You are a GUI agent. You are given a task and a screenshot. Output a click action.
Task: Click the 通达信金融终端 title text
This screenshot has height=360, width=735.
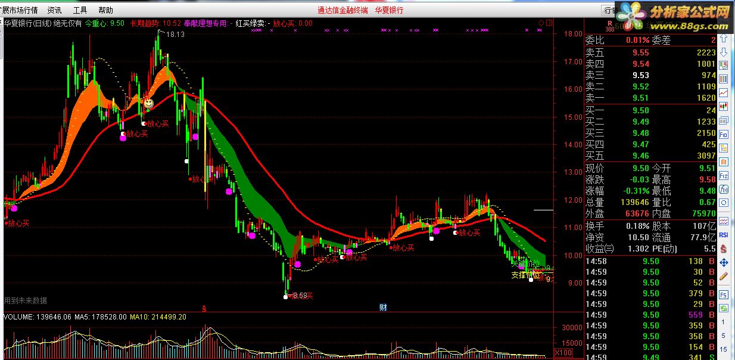tap(342, 10)
